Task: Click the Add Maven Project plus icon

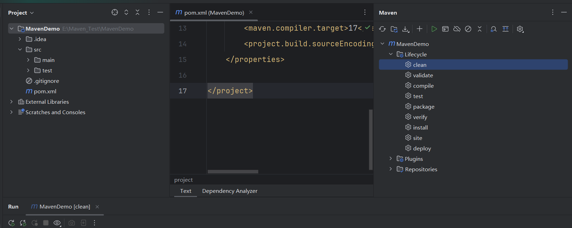Action: pyautogui.click(x=420, y=29)
